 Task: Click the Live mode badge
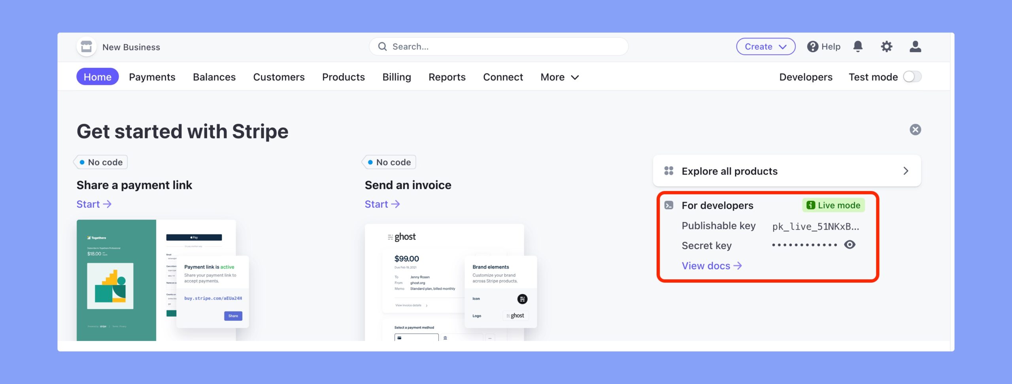click(833, 205)
